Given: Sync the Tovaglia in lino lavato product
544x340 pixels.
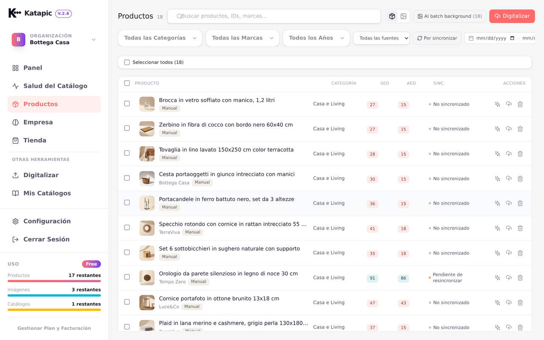Looking at the screenshot, I should [x=509, y=154].
